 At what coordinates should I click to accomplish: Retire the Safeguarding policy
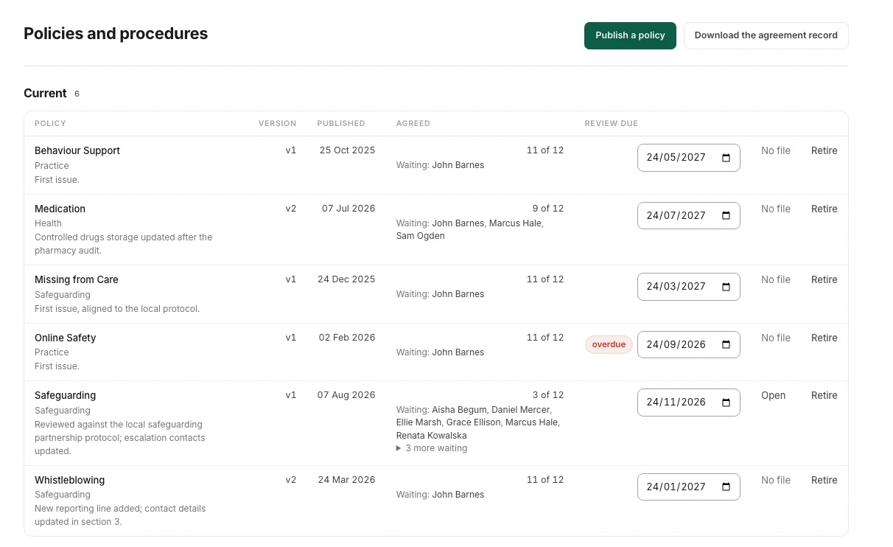point(824,395)
